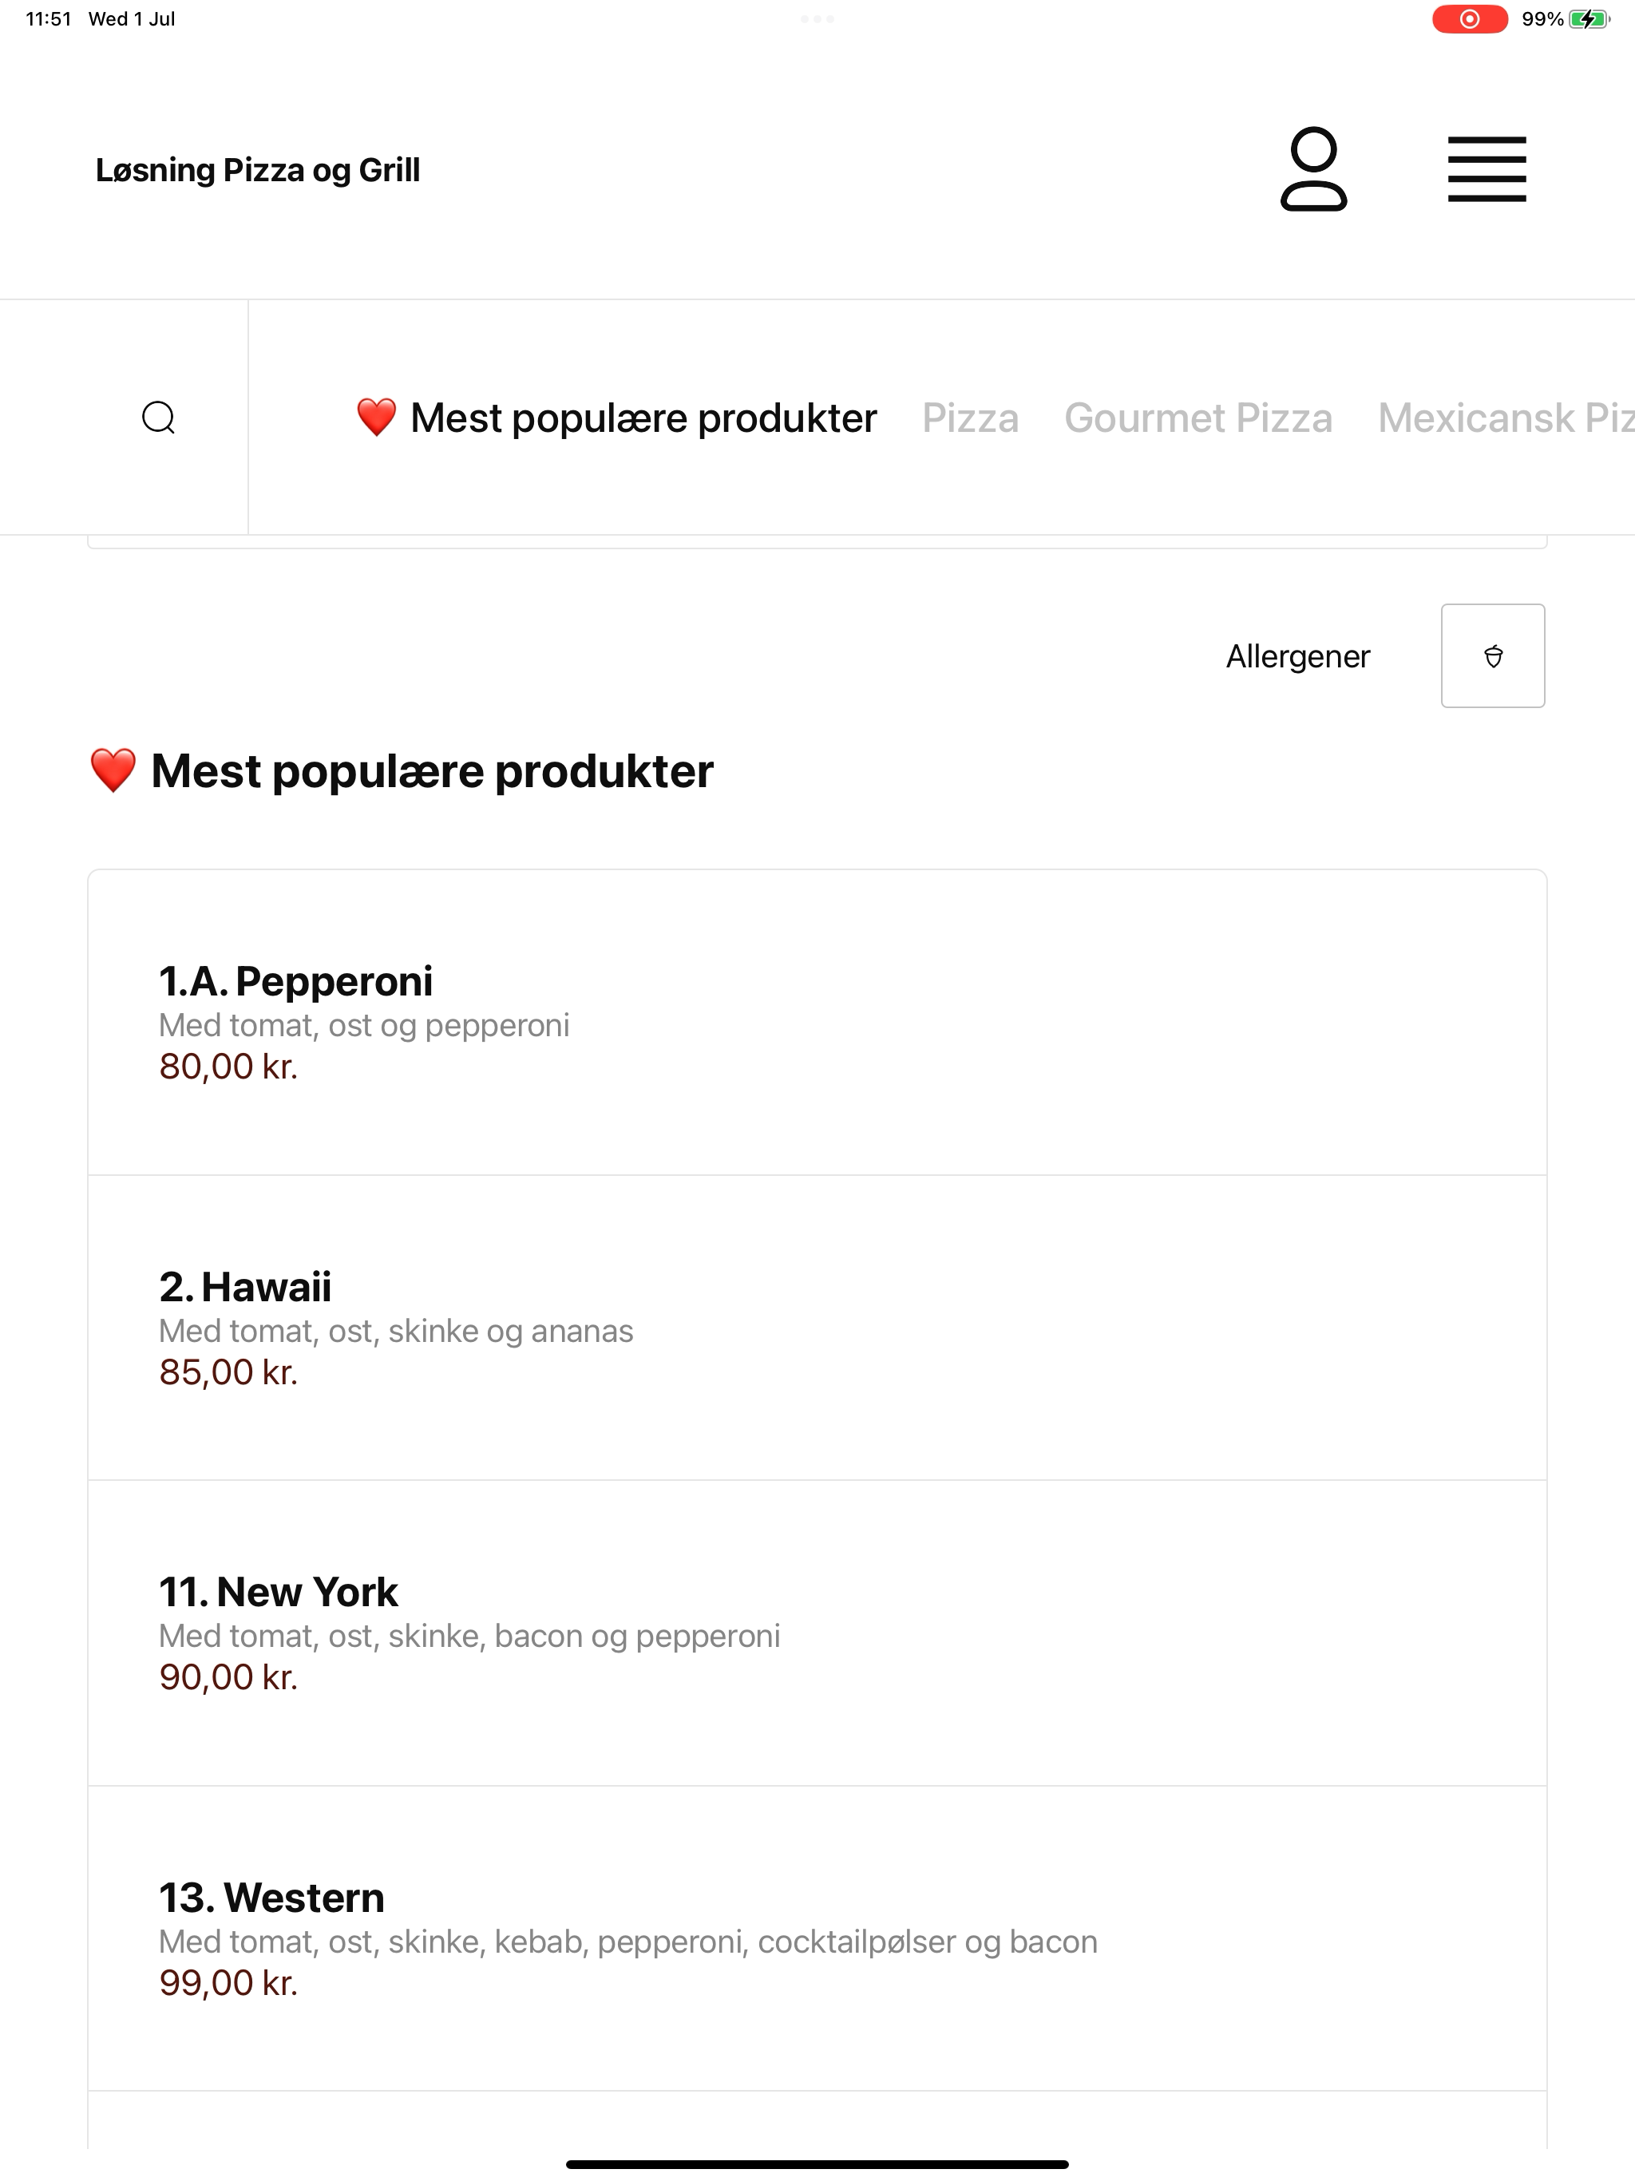Open the Mexicansk Pizza tab
The height and width of the screenshot is (2181, 1635).
pyautogui.click(x=1506, y=418)
